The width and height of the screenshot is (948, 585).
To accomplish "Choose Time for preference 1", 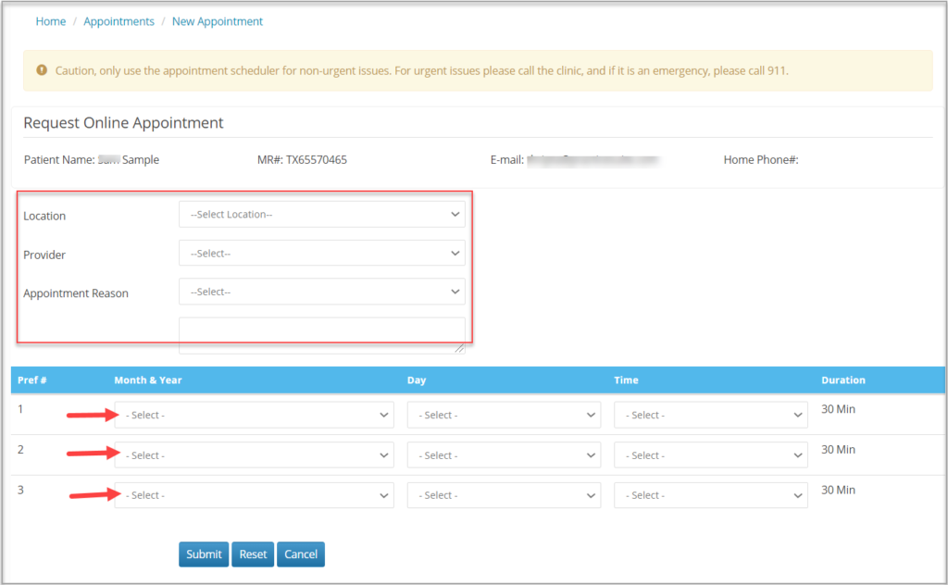I will [x=710, y=416].
